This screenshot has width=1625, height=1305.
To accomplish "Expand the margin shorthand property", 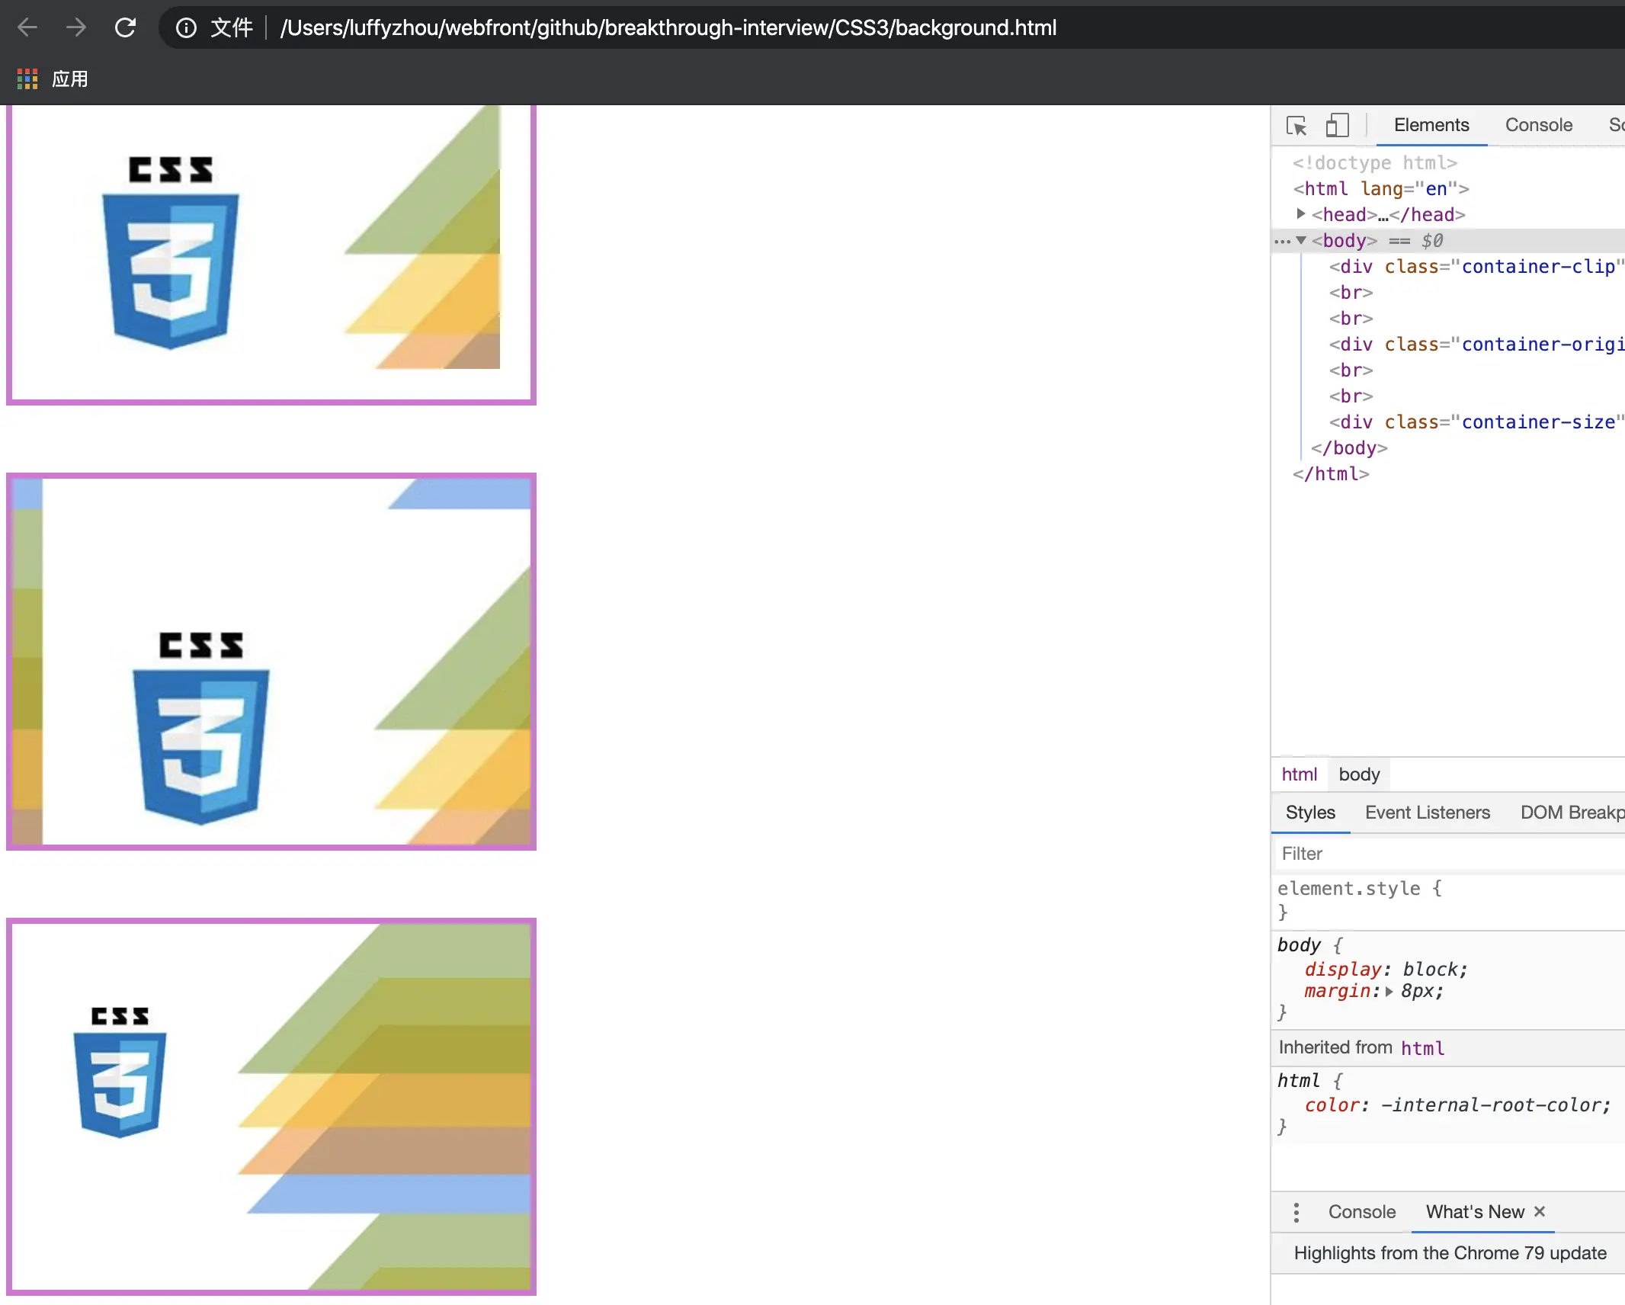I will (x=1389, y=992).
